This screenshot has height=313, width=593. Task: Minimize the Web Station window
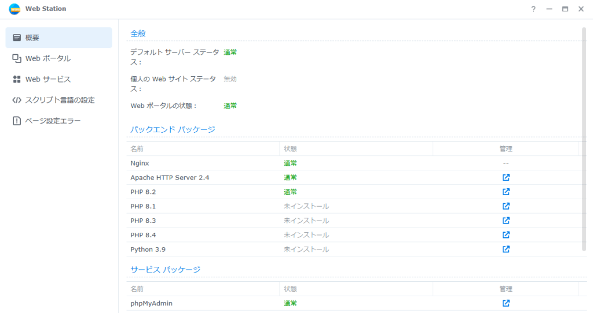pos(549,9)
